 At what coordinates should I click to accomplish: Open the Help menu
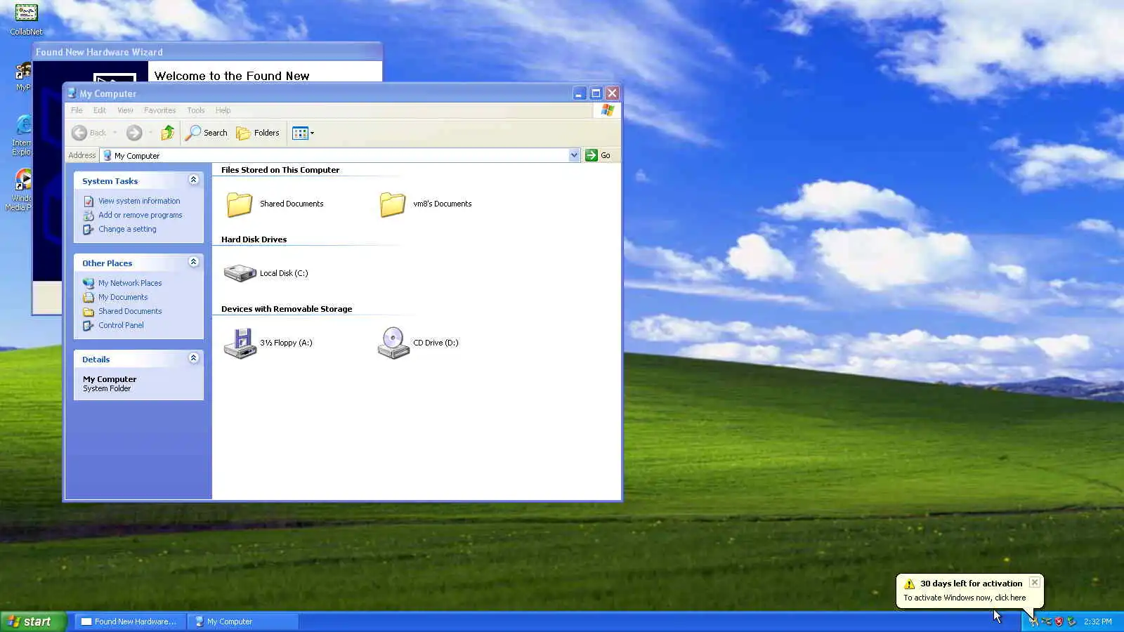(x=223, y=110)
